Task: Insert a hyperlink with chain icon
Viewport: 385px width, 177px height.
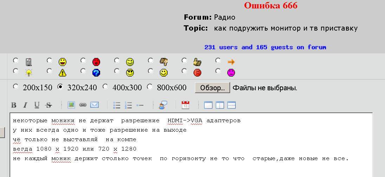Action: pos(83,105)
